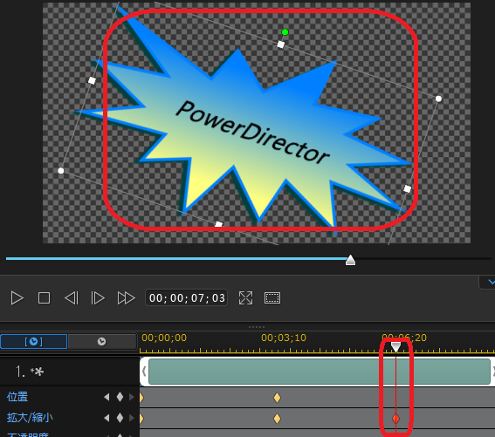495x437 pixels.
Task: Add or remove 拡大/縮小 keyframe
Action: (x=120, y=418)
